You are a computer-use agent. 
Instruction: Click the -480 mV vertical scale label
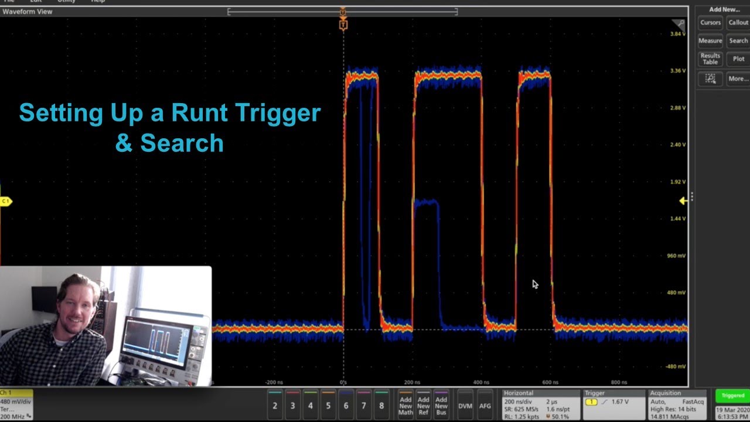tap(677, 366)
